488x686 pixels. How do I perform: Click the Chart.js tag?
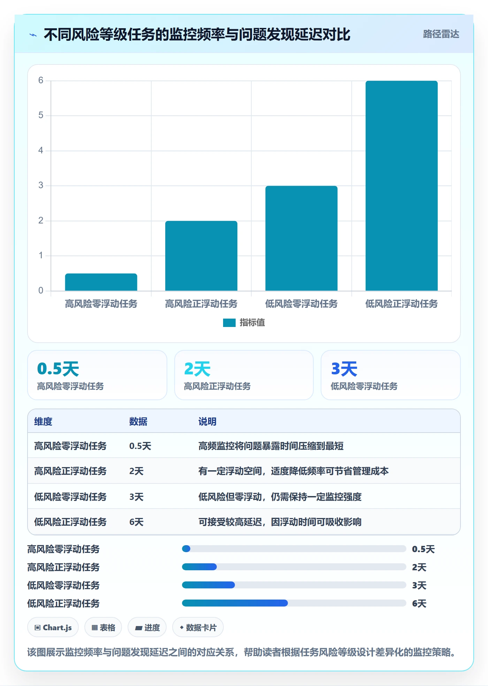point(53,627)
